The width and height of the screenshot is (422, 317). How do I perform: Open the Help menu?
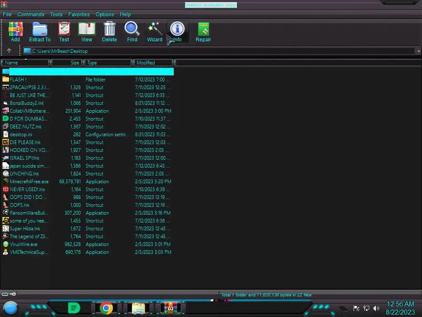[125, 14]
